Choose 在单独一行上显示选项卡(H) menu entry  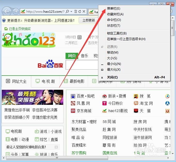(126, 39)
